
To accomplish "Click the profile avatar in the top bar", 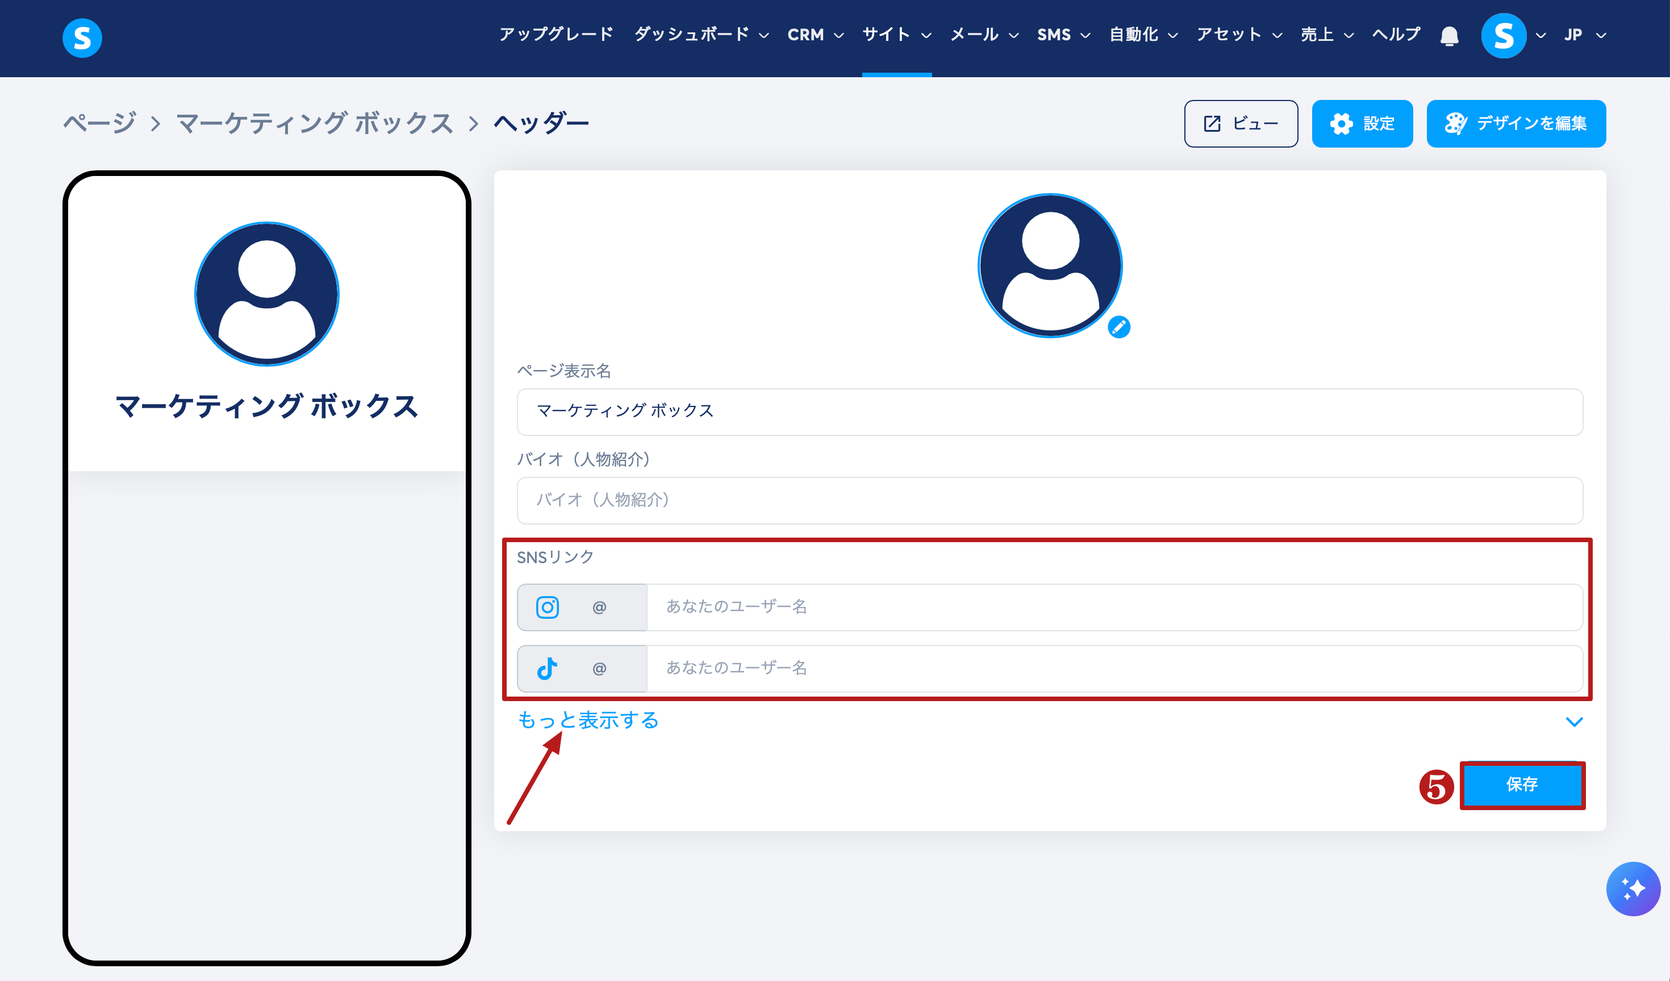I will tap(1503, 36).
